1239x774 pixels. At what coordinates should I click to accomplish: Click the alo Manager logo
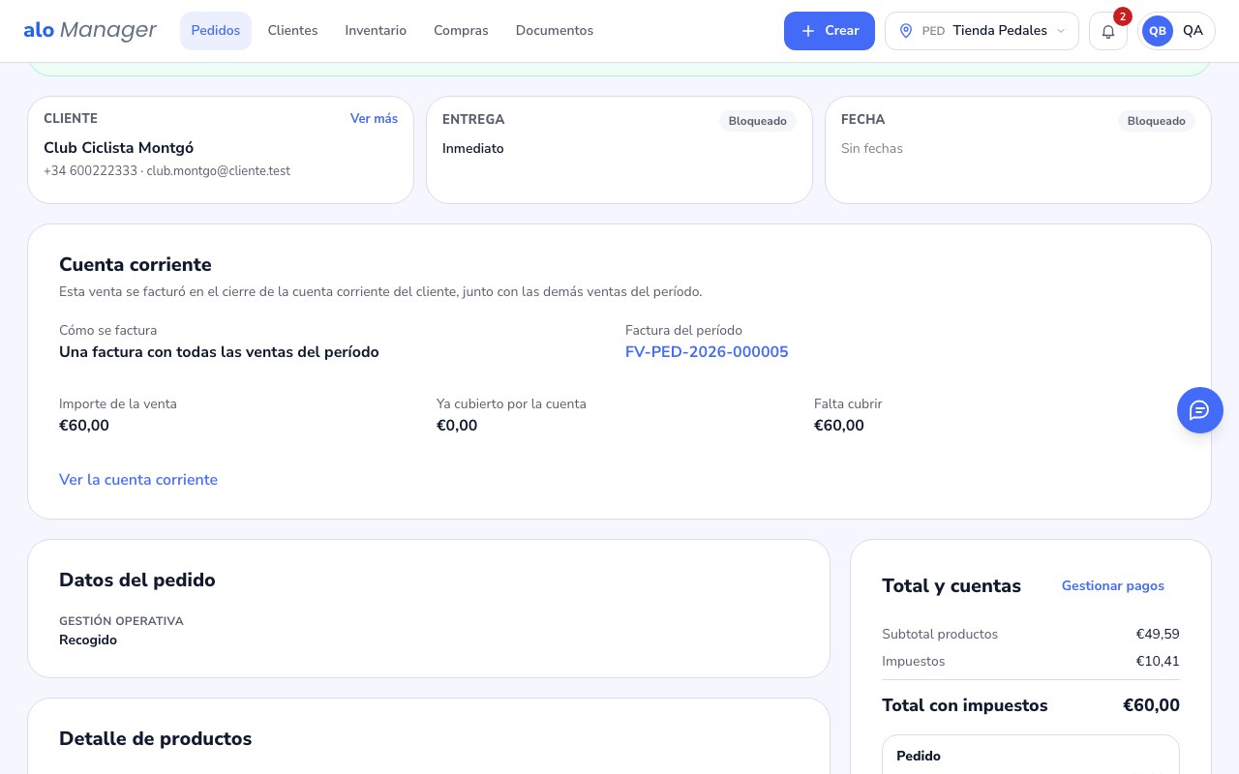[90, 31]
